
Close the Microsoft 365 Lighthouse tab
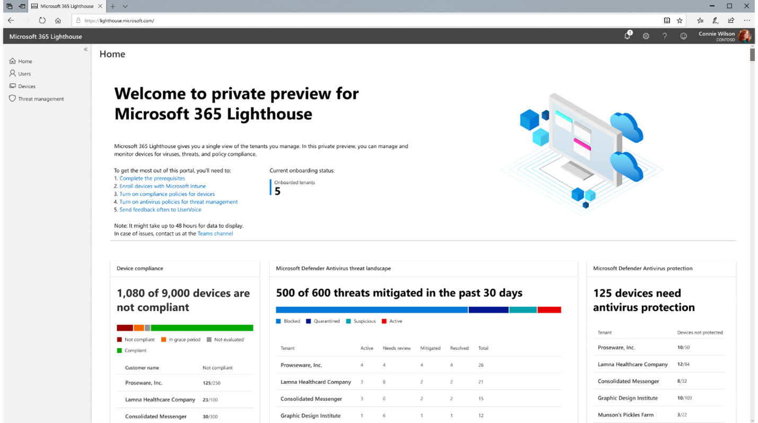pyautogui.click(x=101, y=6)
